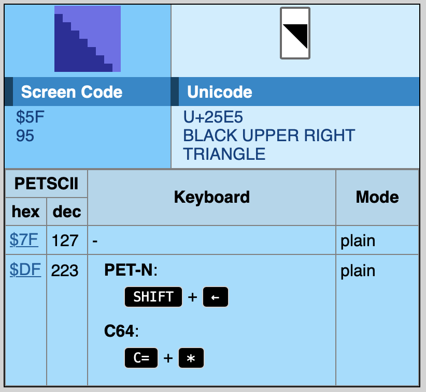426x392 pixels.
Task: Click the decimal 223 cell
Action: point(65,270)
